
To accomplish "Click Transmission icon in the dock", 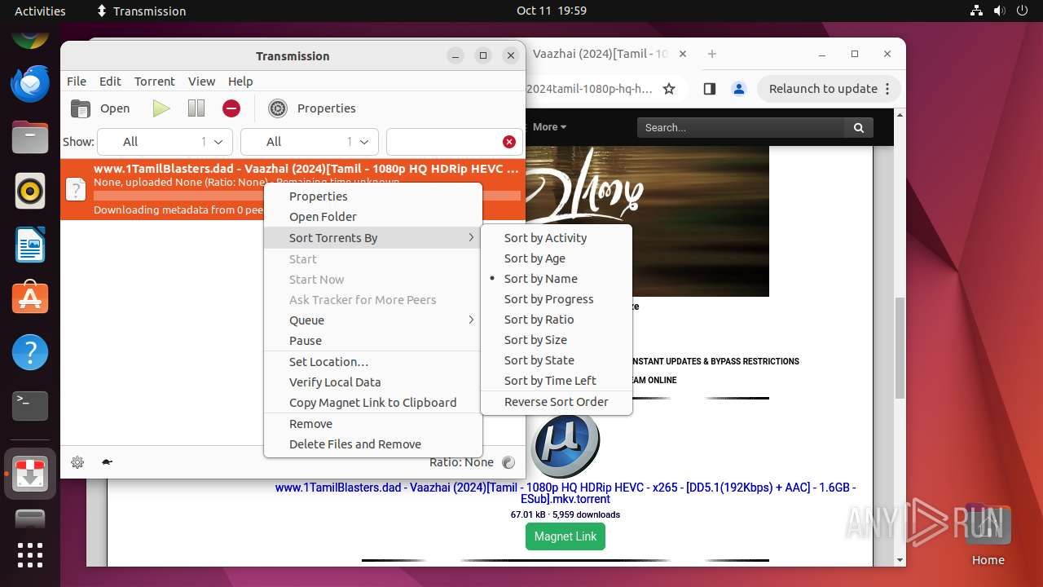I will [x=30, y=474].
